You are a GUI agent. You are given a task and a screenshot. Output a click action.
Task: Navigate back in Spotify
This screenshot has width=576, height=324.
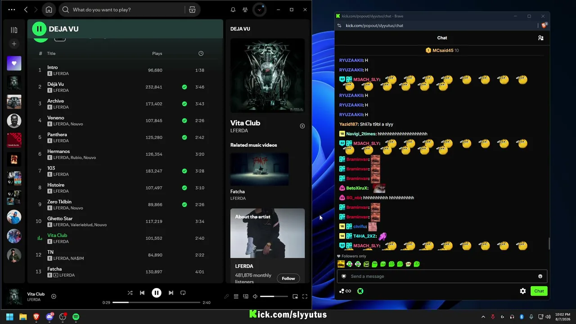coord(26,9)
